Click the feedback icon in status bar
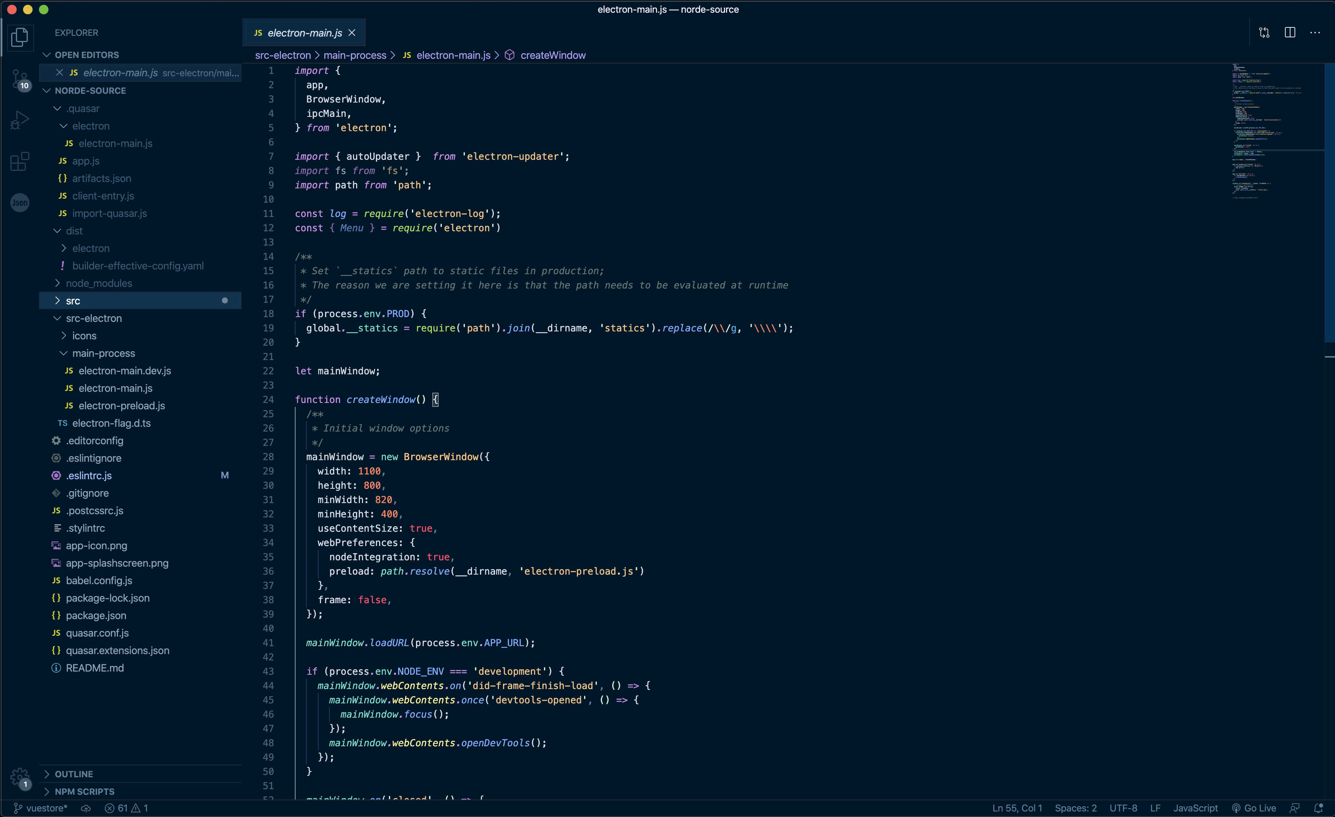This screenshot has width=1335, height=817. [1294, 808]
